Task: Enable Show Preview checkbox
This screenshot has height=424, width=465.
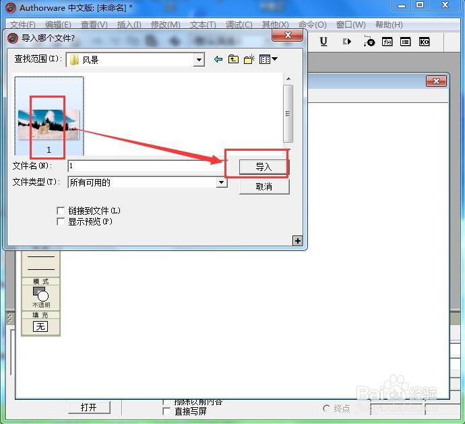Action: [61, 221]
